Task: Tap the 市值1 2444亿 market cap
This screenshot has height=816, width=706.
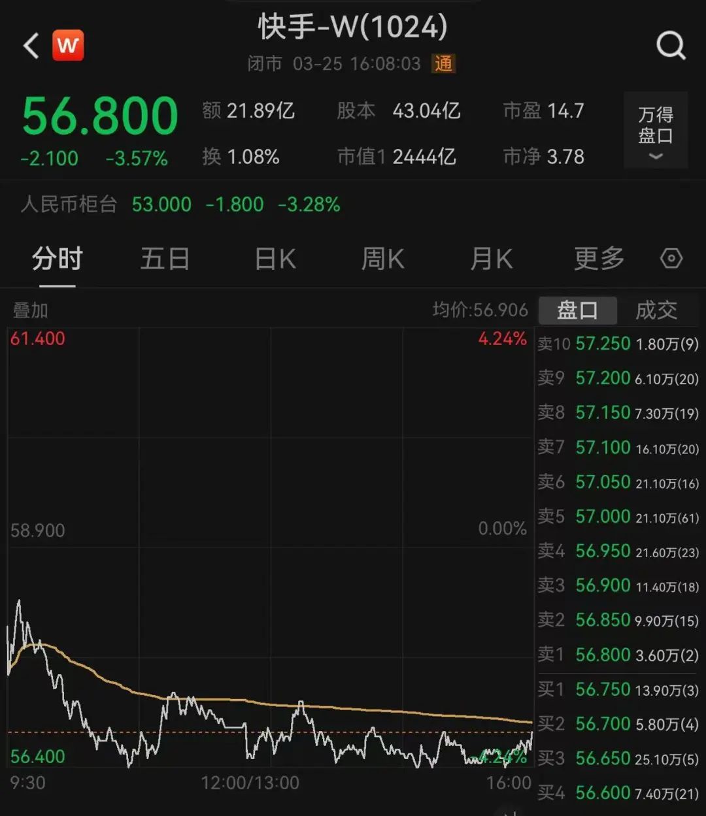Action: [397, 157]
